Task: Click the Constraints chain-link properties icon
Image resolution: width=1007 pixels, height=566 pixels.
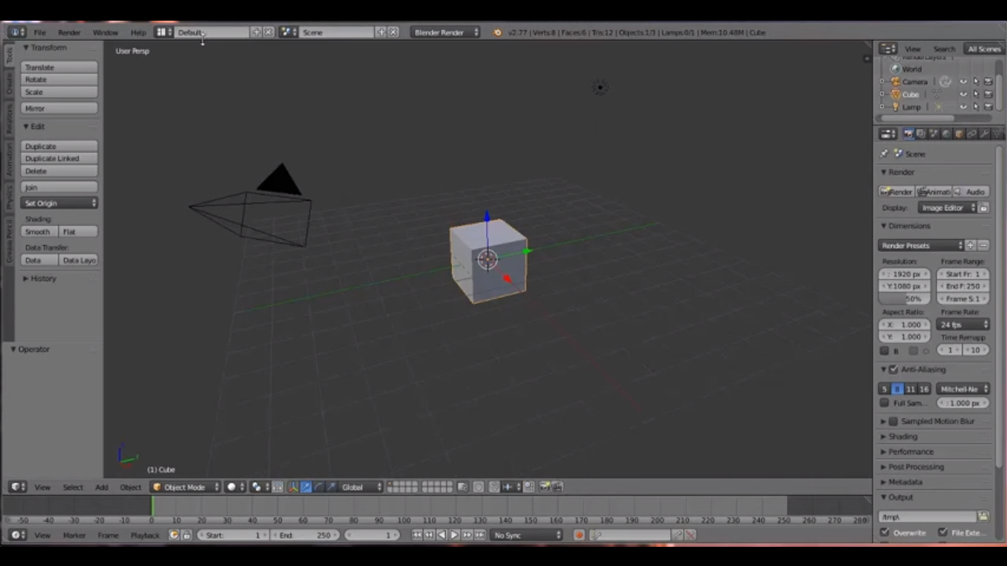Action: pyautogui.click(x=972, y=134)
